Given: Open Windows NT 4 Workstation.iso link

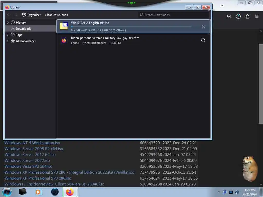Looking at the screenshot, I should [x=32, y=143].
